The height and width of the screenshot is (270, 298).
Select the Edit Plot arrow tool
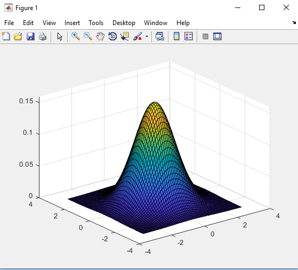[x=60, y=36]
